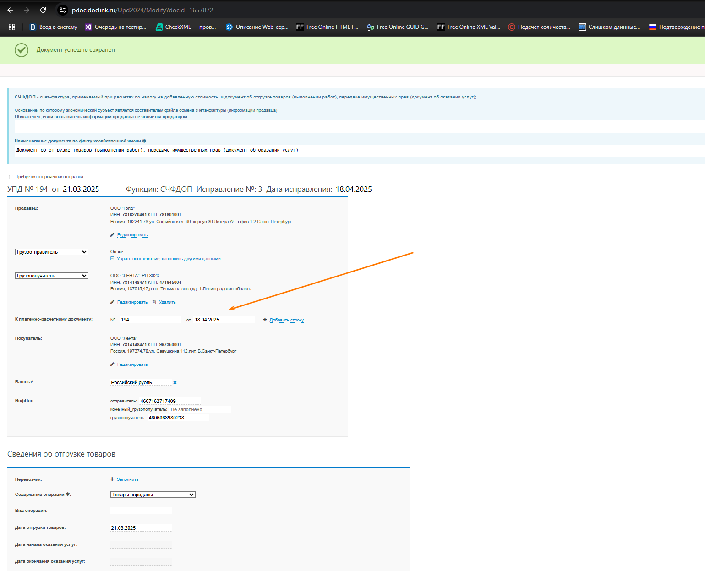
Task: Change function СЧФДОП
Action: click(176, 190)
